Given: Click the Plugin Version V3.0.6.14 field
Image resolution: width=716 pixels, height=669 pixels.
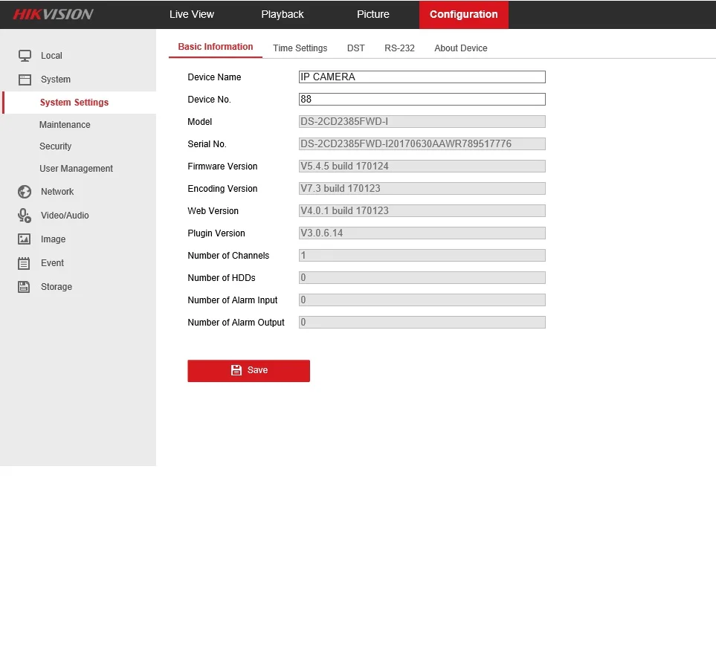Looking at the screenshot, I should tap(422, 233).
